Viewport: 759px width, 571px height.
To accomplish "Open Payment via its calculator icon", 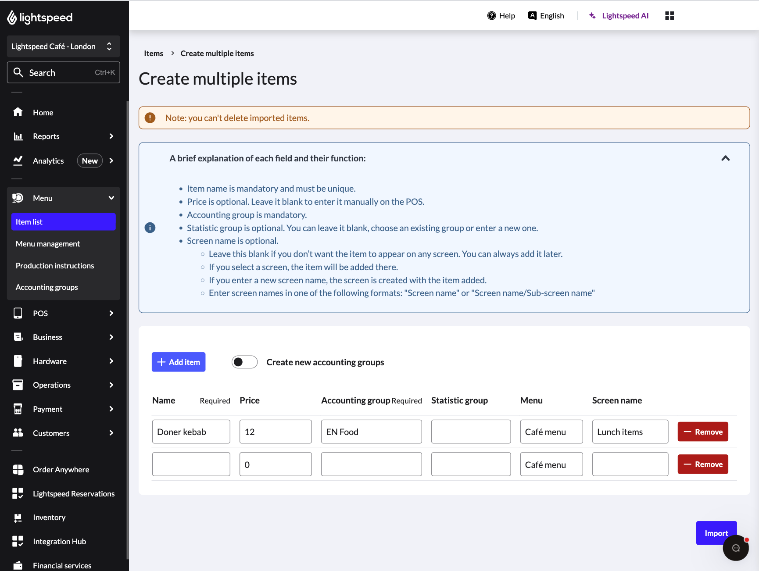I will pos(18,409).
